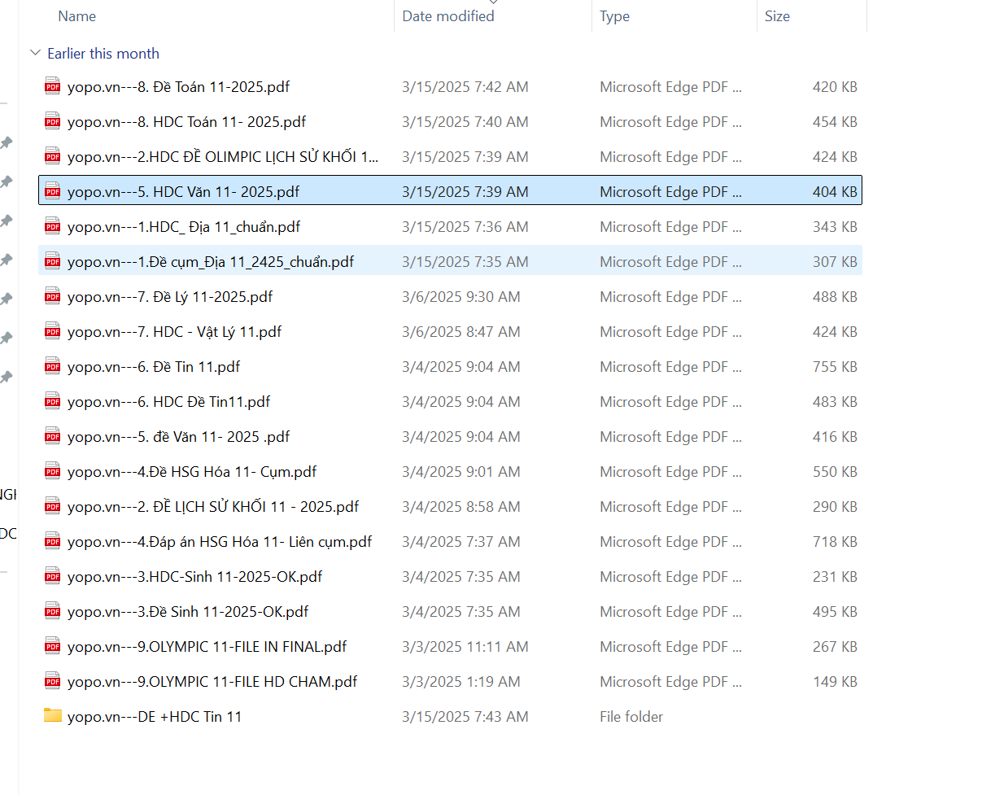The width and height of the screenshot is (995, 795).
Task: Select Đề cụm_Địa 11_2425_chuẩn.pdf file name
Action: coord(211,262)
